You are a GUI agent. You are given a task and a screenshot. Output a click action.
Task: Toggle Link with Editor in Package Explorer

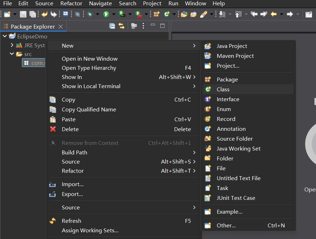tap(121, 26)
